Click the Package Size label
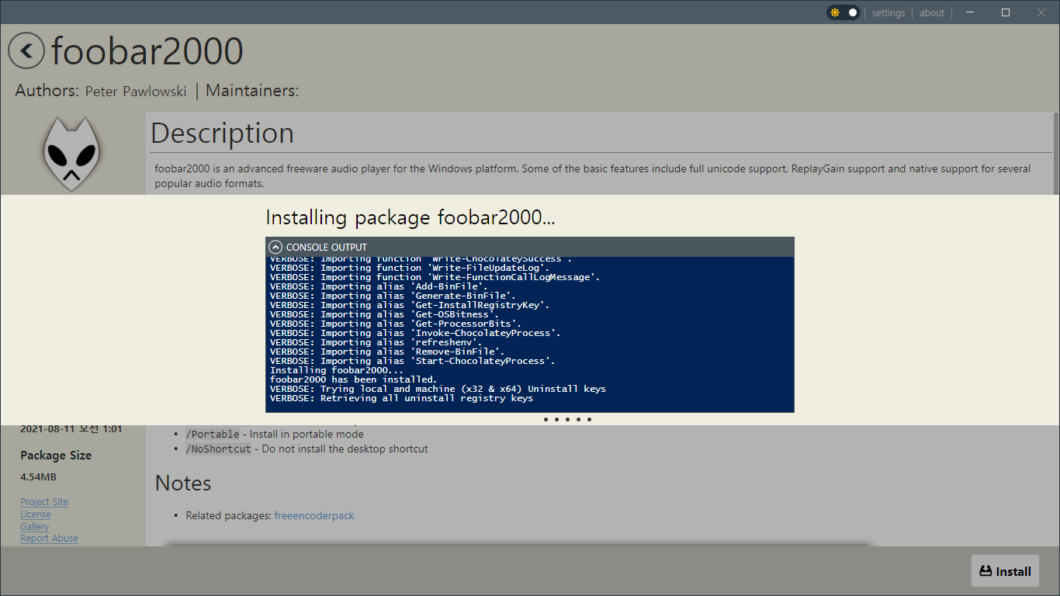The image size is (1060, 596). (56, 456)
